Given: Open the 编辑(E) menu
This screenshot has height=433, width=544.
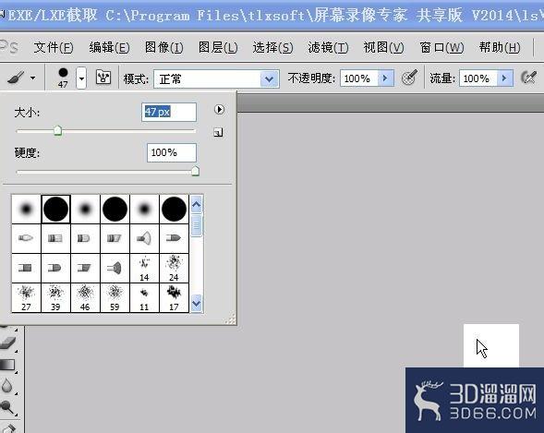Looking at the screenshot, I should pos(109,47).
